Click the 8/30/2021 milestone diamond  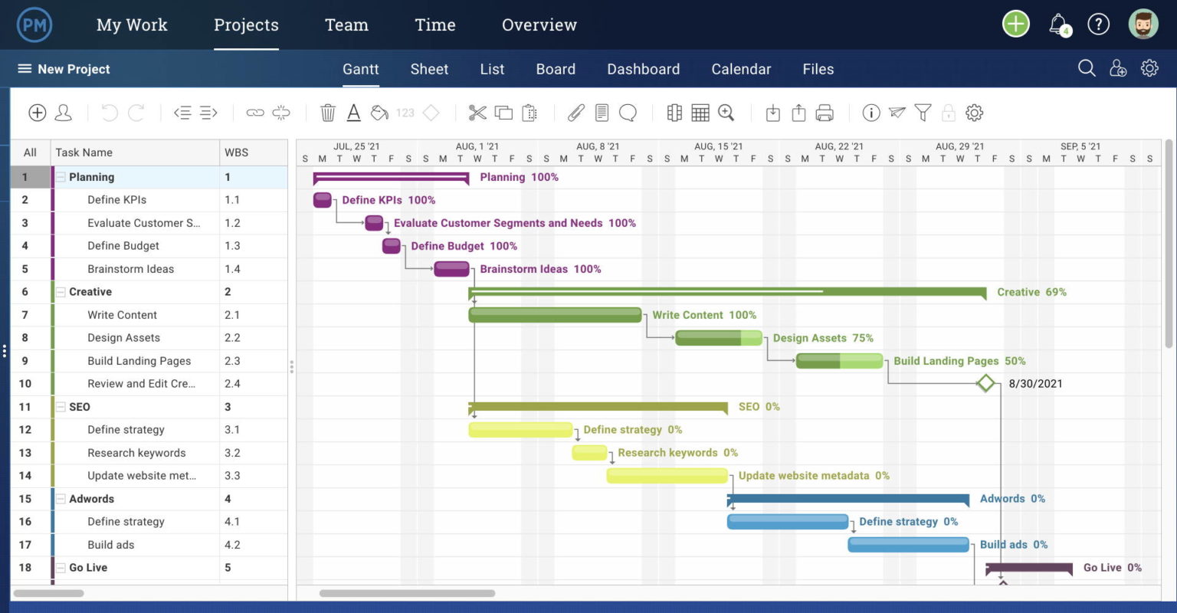[x=985, y=383]
